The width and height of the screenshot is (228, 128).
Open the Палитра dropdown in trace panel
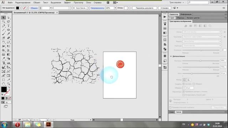(x=202, y=46)
